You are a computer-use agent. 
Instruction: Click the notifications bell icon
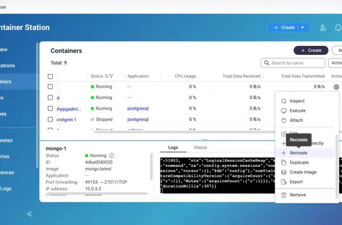pos(338,28)
